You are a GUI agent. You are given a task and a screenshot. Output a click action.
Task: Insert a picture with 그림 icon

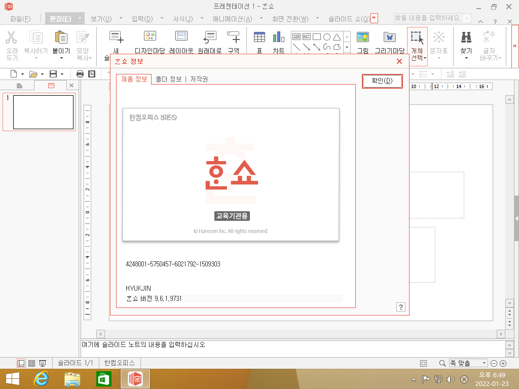click(363, 37)
